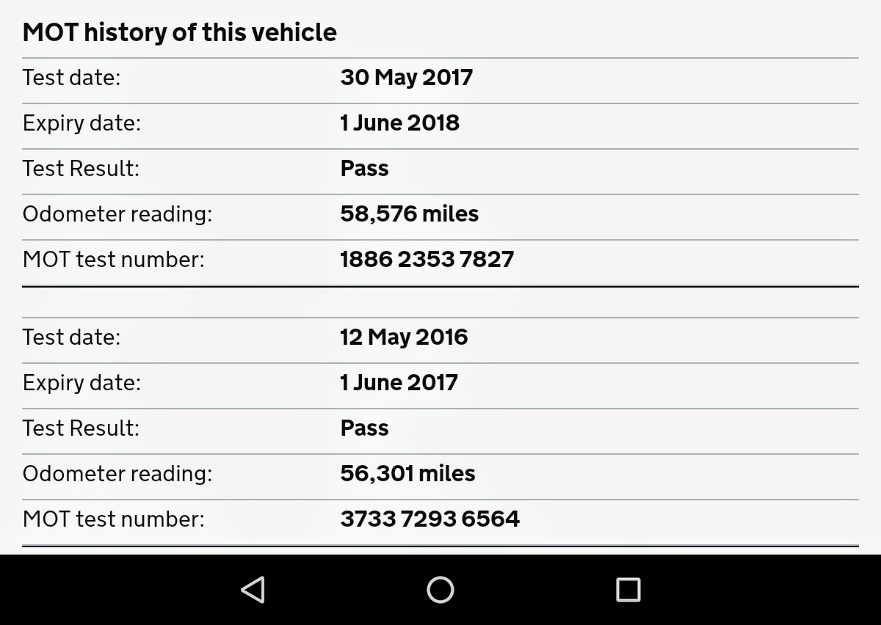
Task: Tap the Android back navigation icon
Action: 253,590
